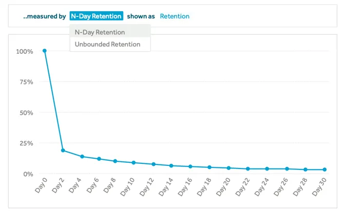Click the Day 2 data point
The height and width of the screenshot is (214, 345).
(x=63, y=151)
